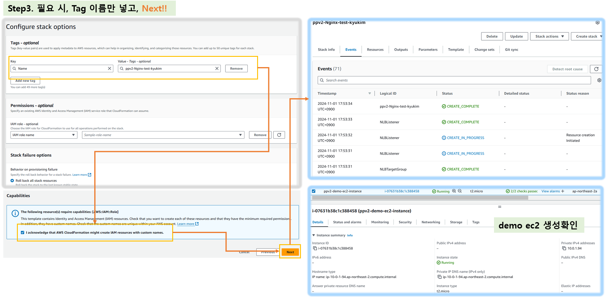The width and height of the screenshot is (607, 298).
Task: Open the Change sets tab
Action: pyautogui.click(x=484, y=50)
